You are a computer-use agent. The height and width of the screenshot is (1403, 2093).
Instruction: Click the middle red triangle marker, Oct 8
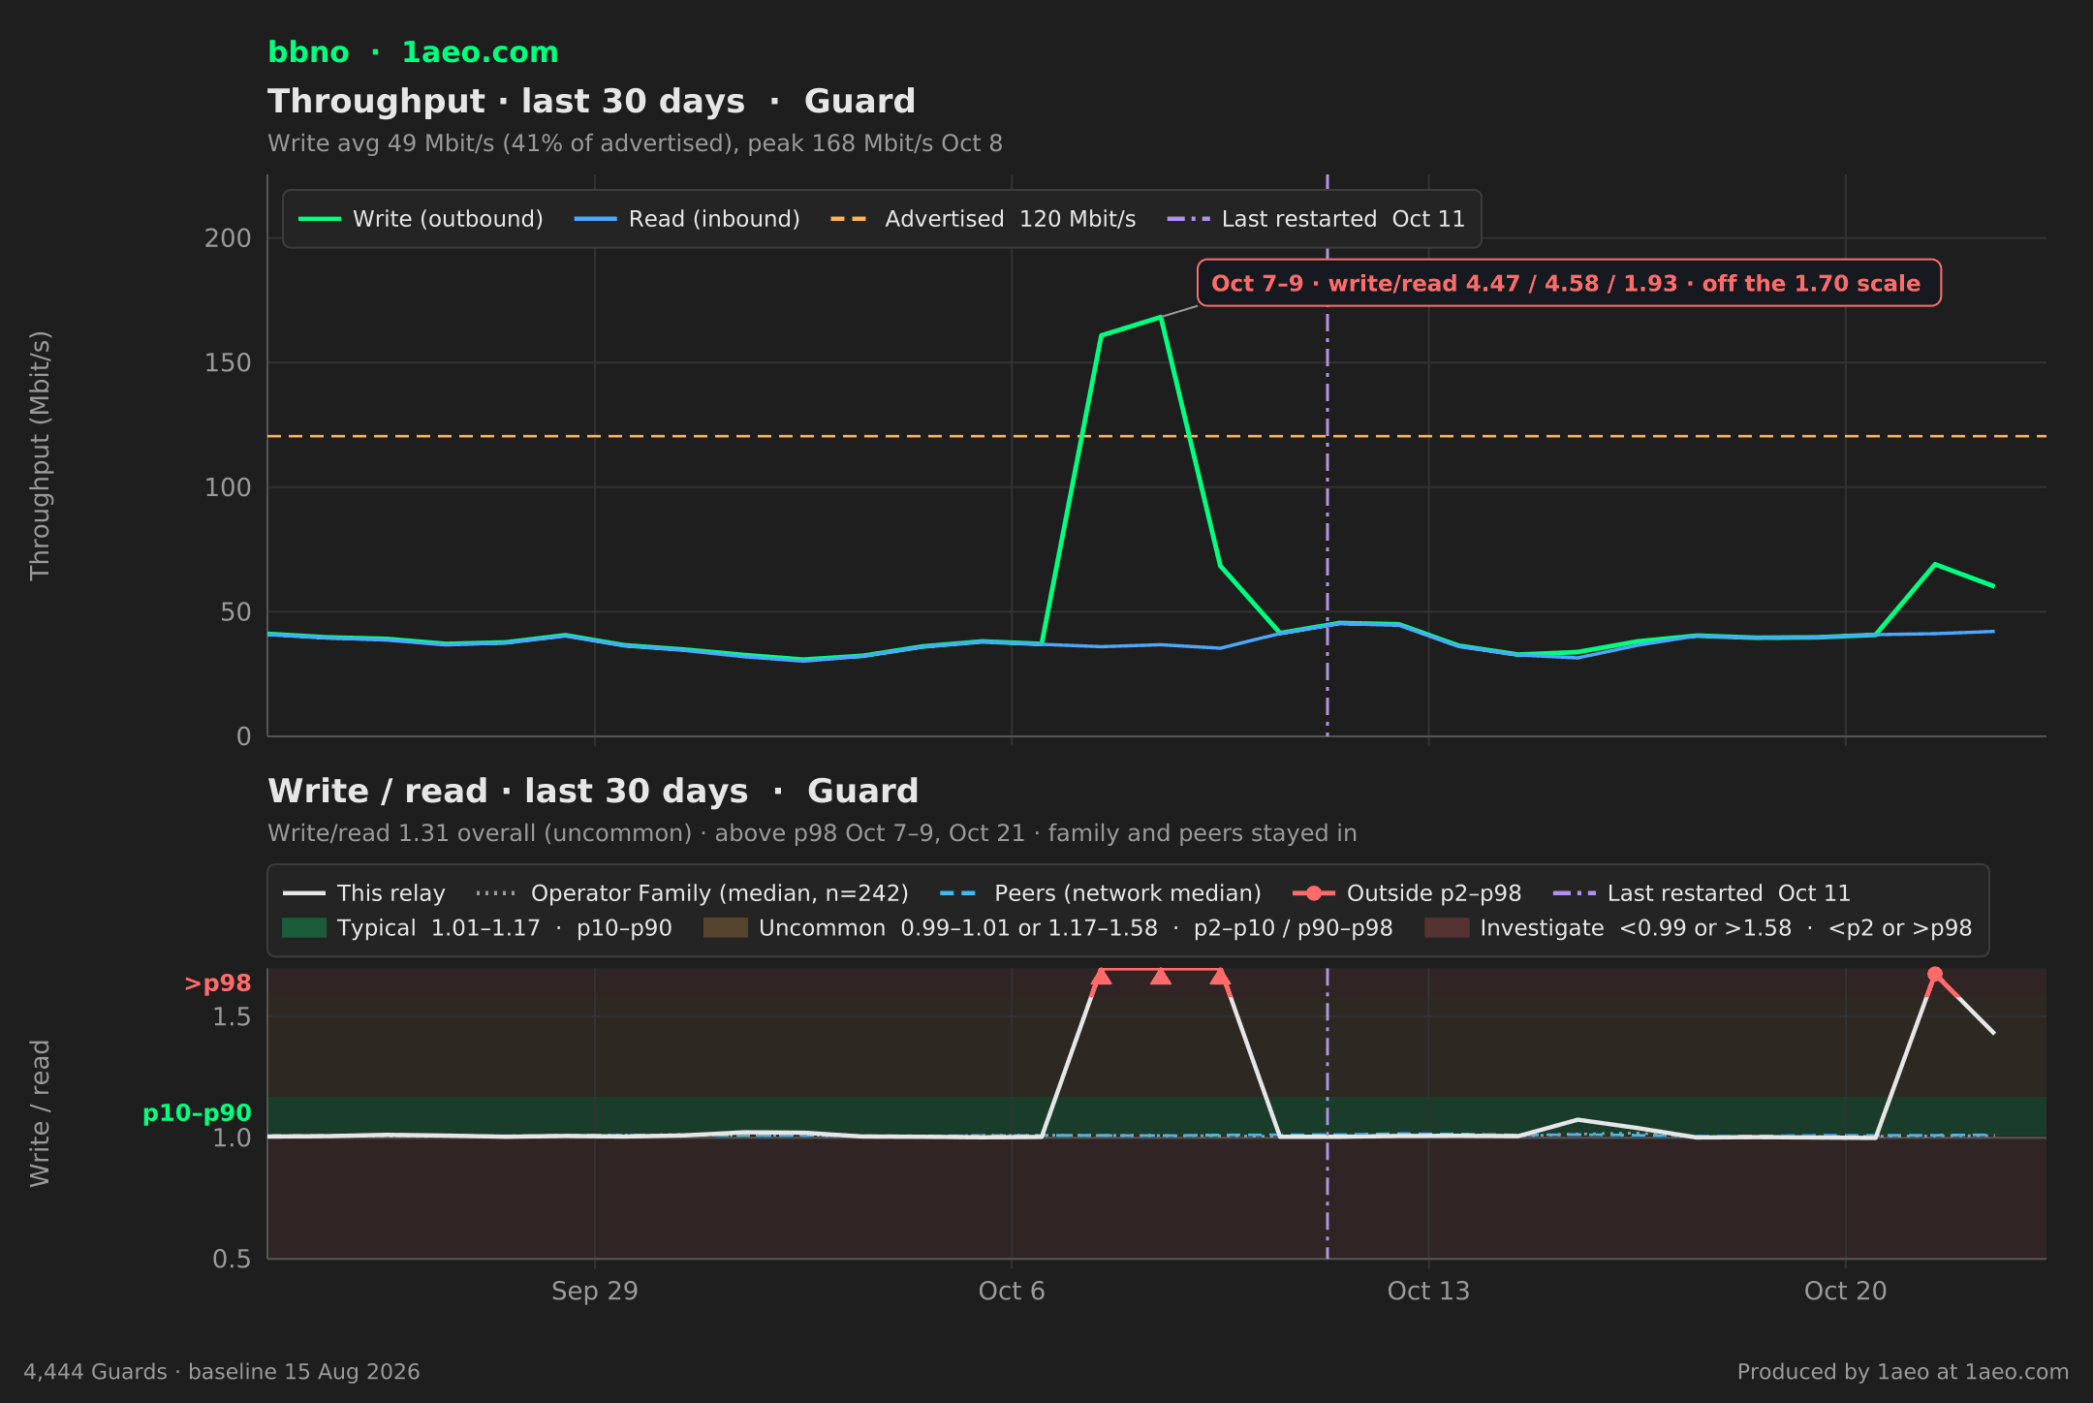click(x=1161, y=976)
